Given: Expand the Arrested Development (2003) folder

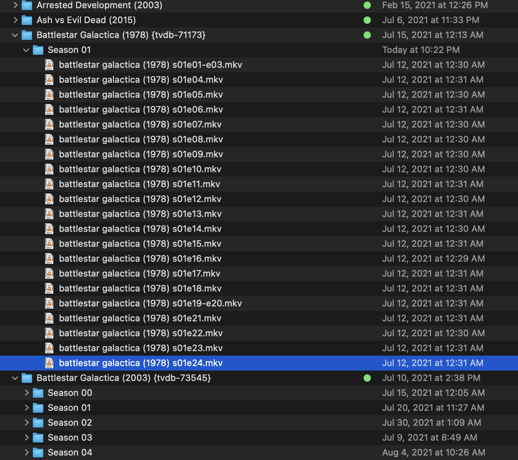Looking at the screenshot, I should tap(15, 5).
